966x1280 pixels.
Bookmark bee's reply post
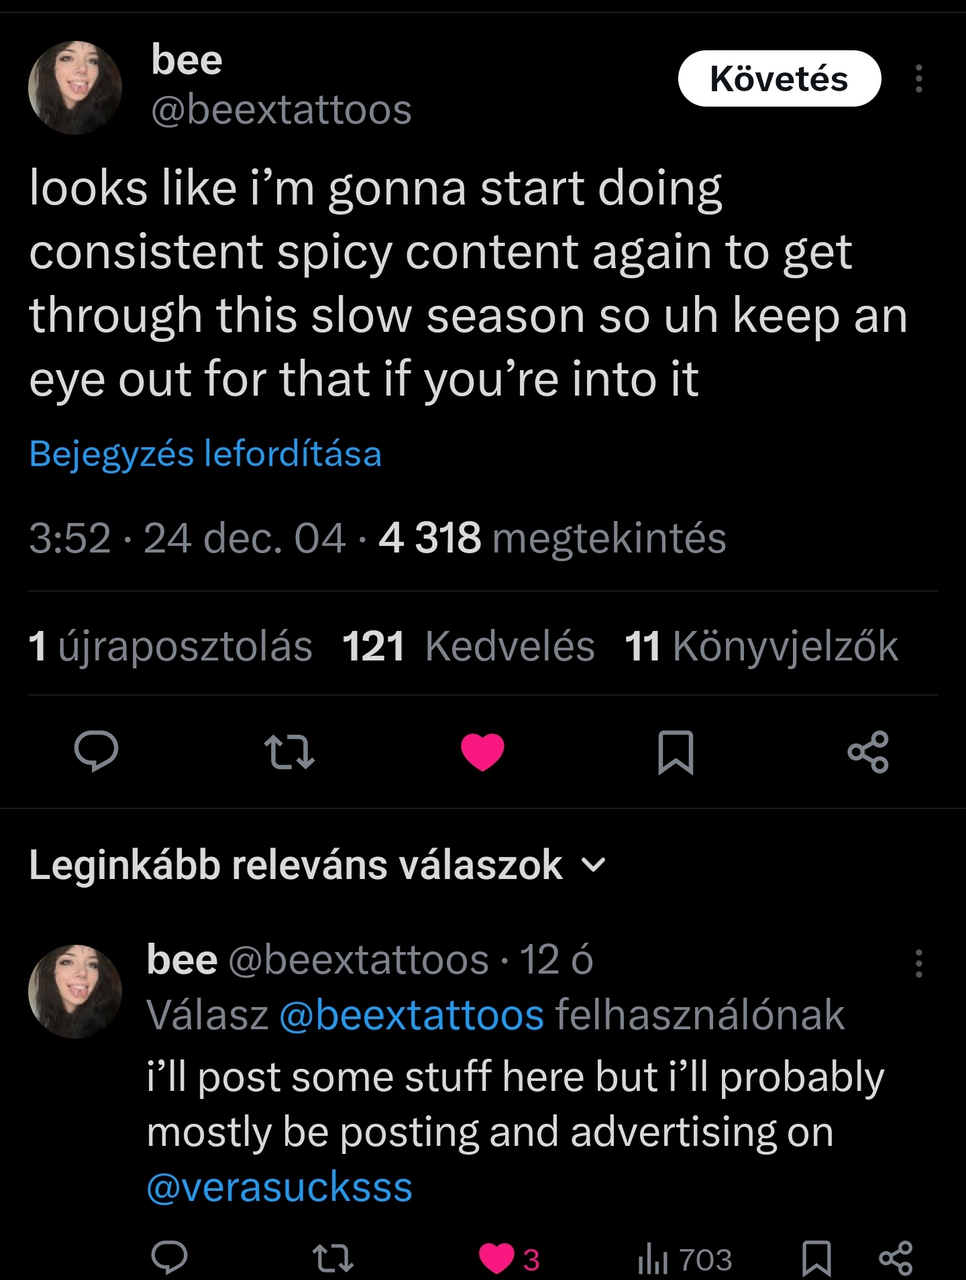pyautogui.click(x=816, y=1258)
